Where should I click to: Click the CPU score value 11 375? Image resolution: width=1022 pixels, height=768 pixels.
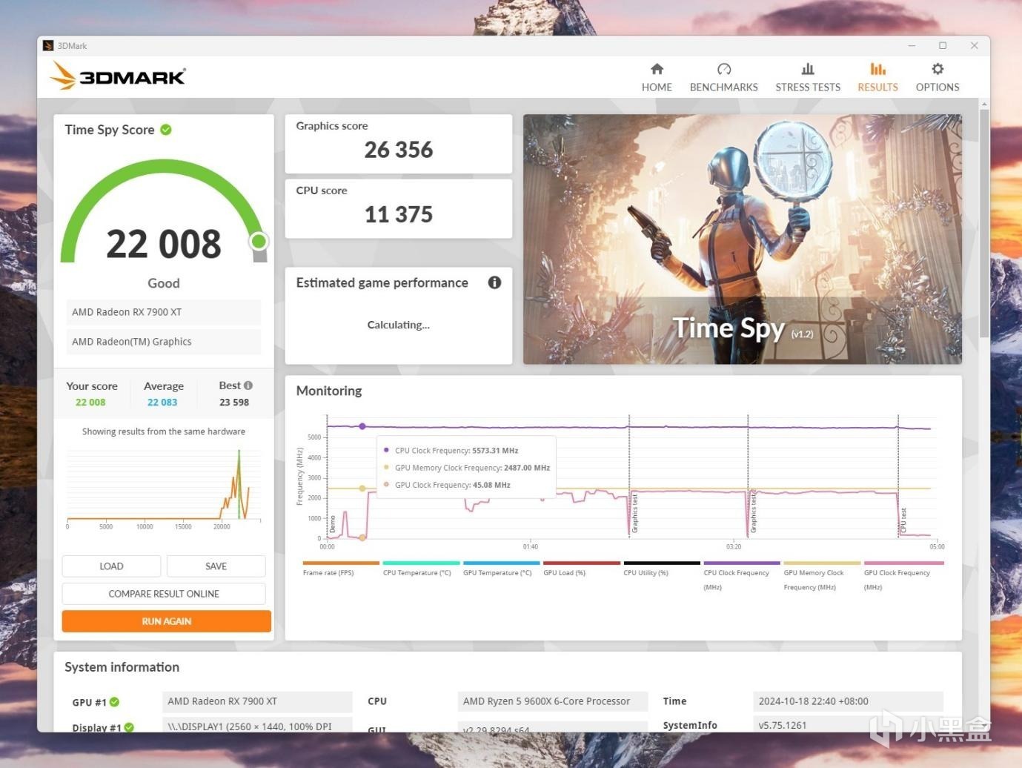tap(399, 214)
